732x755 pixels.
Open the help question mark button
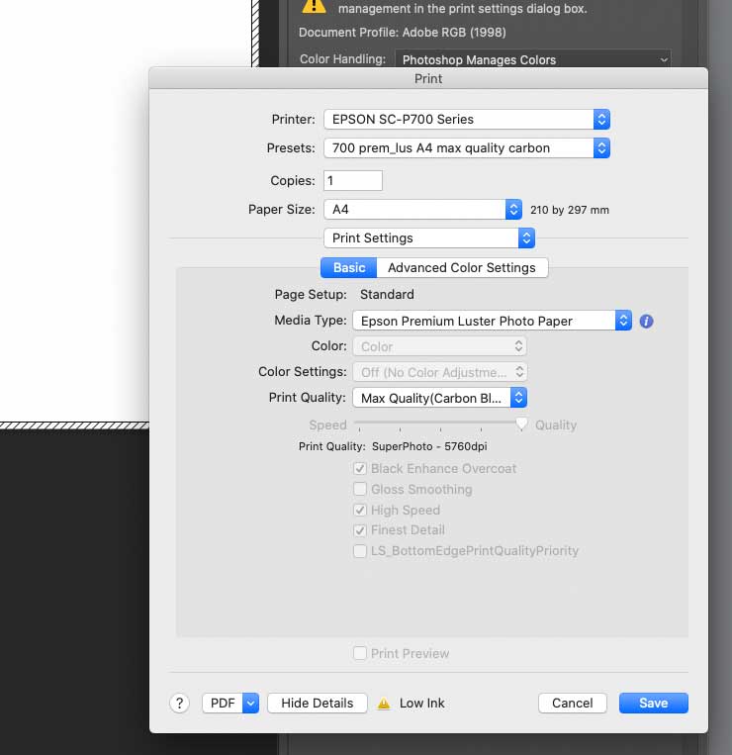(x=179, y=703)
